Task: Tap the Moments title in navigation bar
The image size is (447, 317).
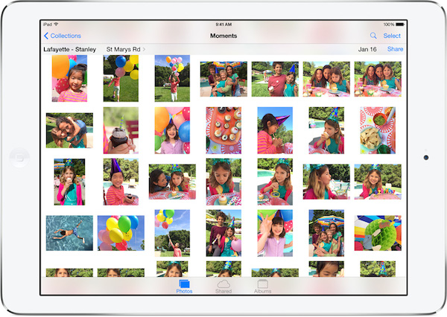Action: tap(223, 36)
